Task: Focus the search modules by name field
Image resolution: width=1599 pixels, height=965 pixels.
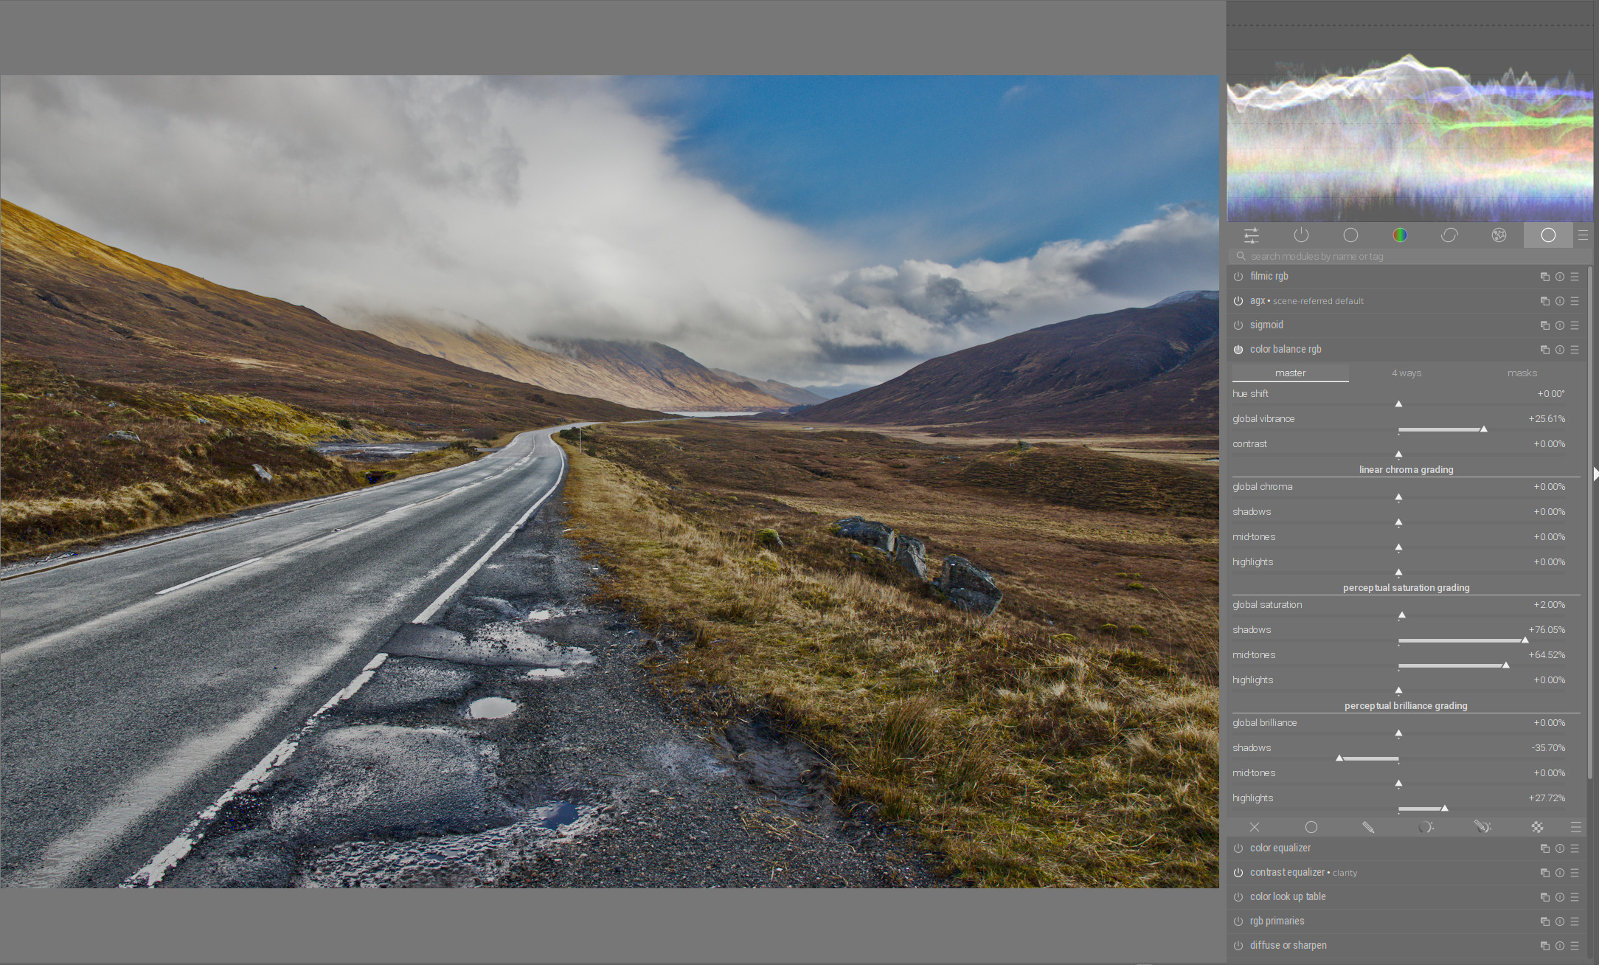Action: click(x=1408, y=256)
